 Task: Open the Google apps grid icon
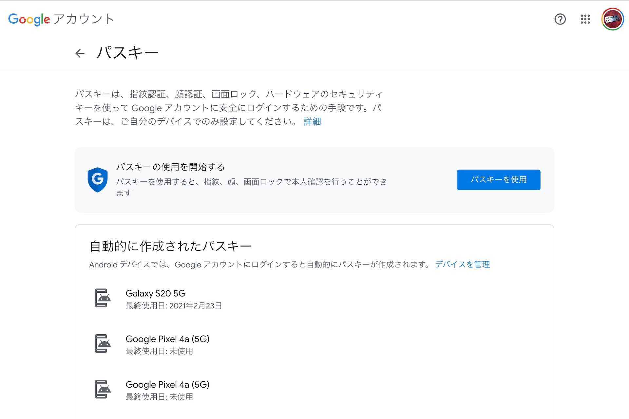(585, 19)
